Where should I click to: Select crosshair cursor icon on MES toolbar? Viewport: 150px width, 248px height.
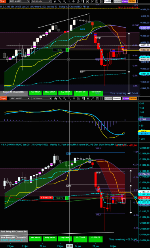point(74,1)
